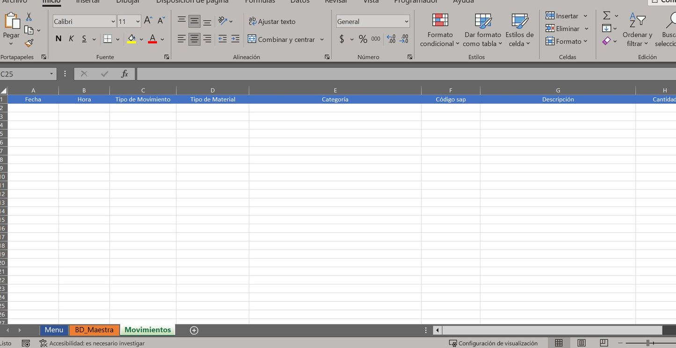676x348 pixels.
Task: Click Combinar y centrar button
Action: (x=281, y=39)
